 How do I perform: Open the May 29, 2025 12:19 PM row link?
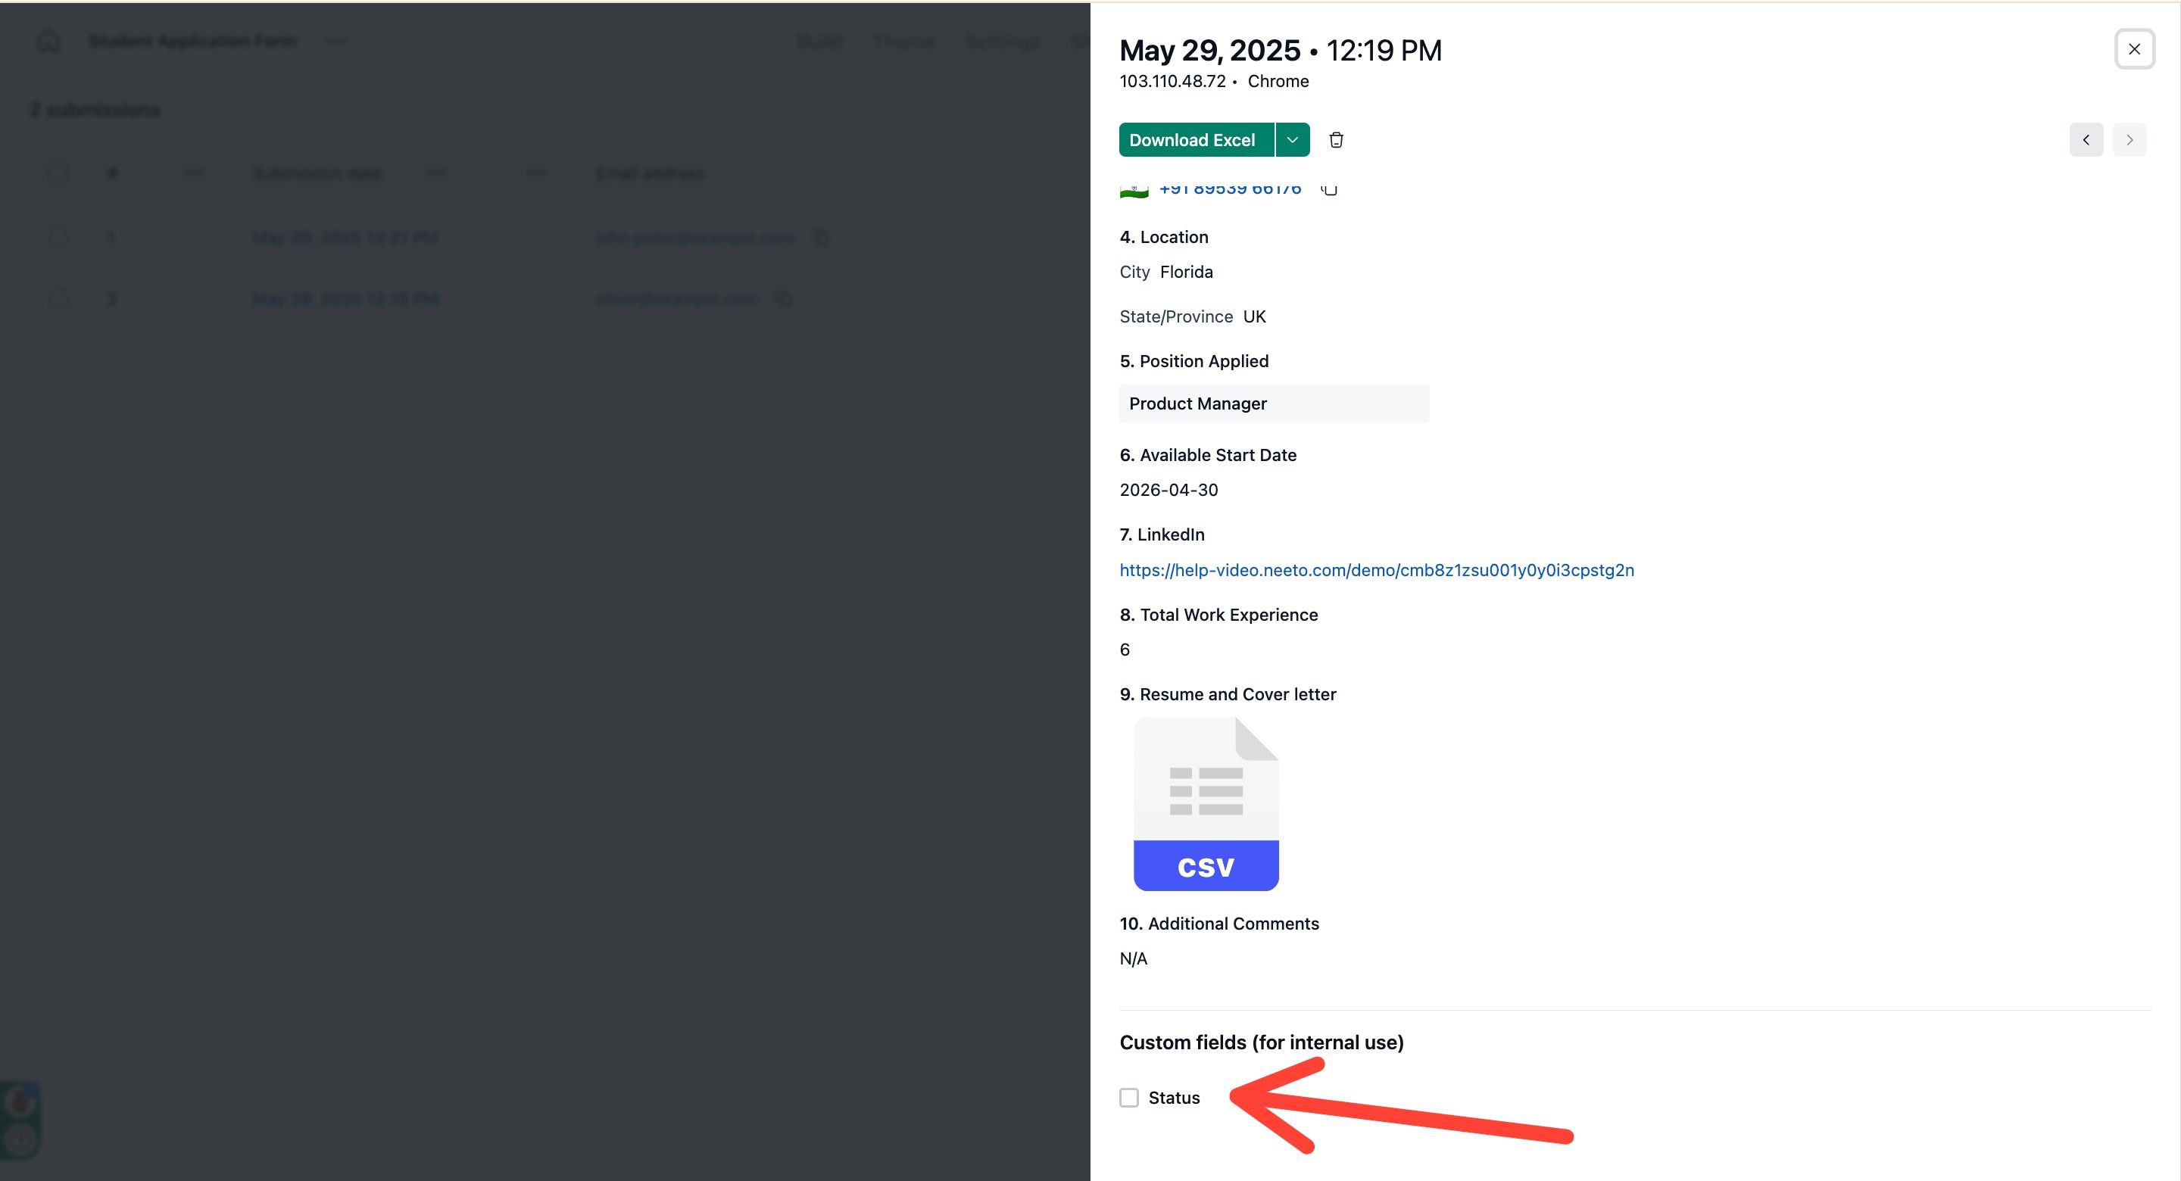click(x=345, y=299)
